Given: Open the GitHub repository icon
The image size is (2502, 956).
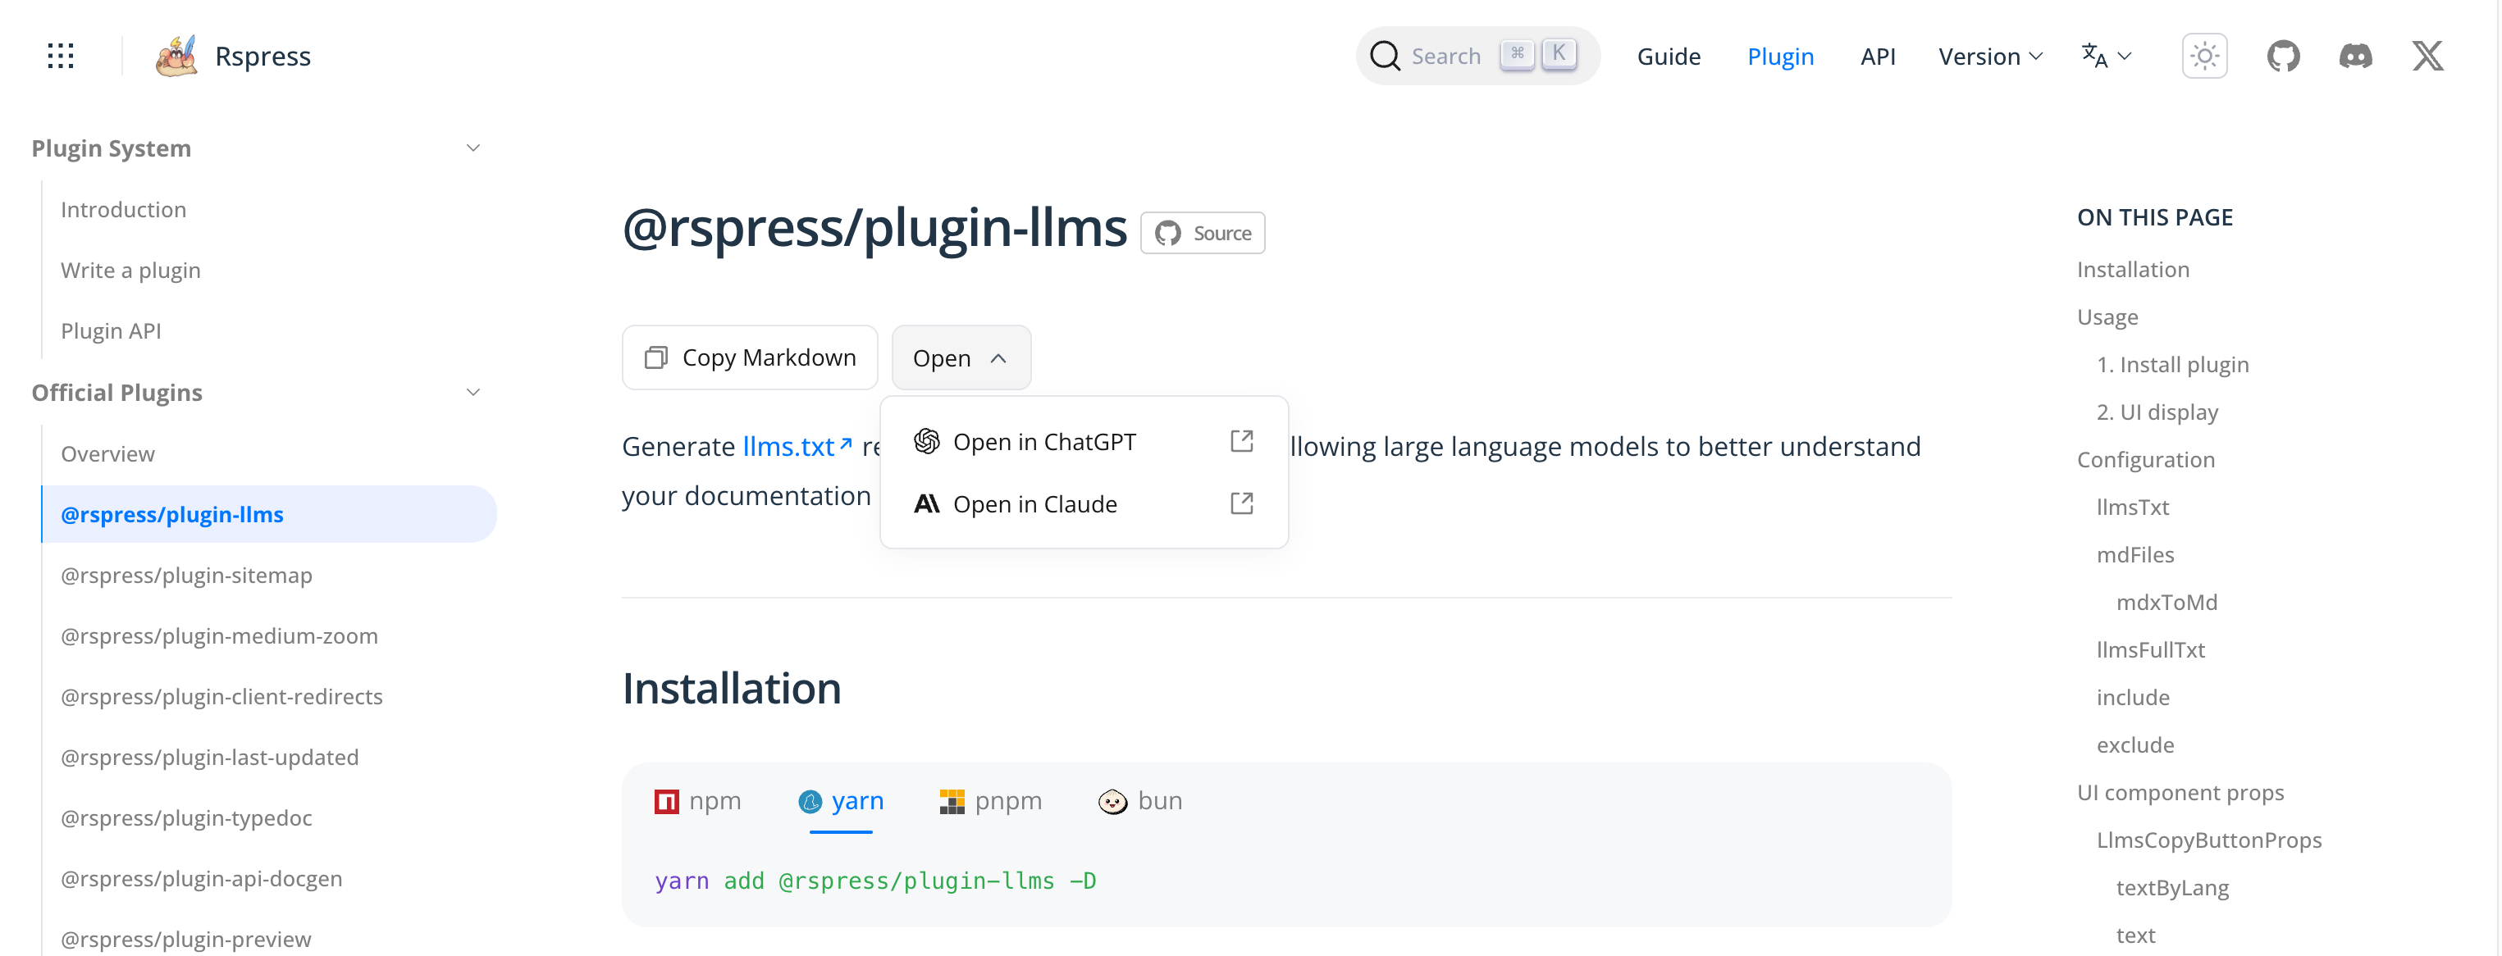Looking at the screenshot, I should [2282, 57].
